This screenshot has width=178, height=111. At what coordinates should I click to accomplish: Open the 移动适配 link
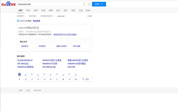(x=77, y=46)
